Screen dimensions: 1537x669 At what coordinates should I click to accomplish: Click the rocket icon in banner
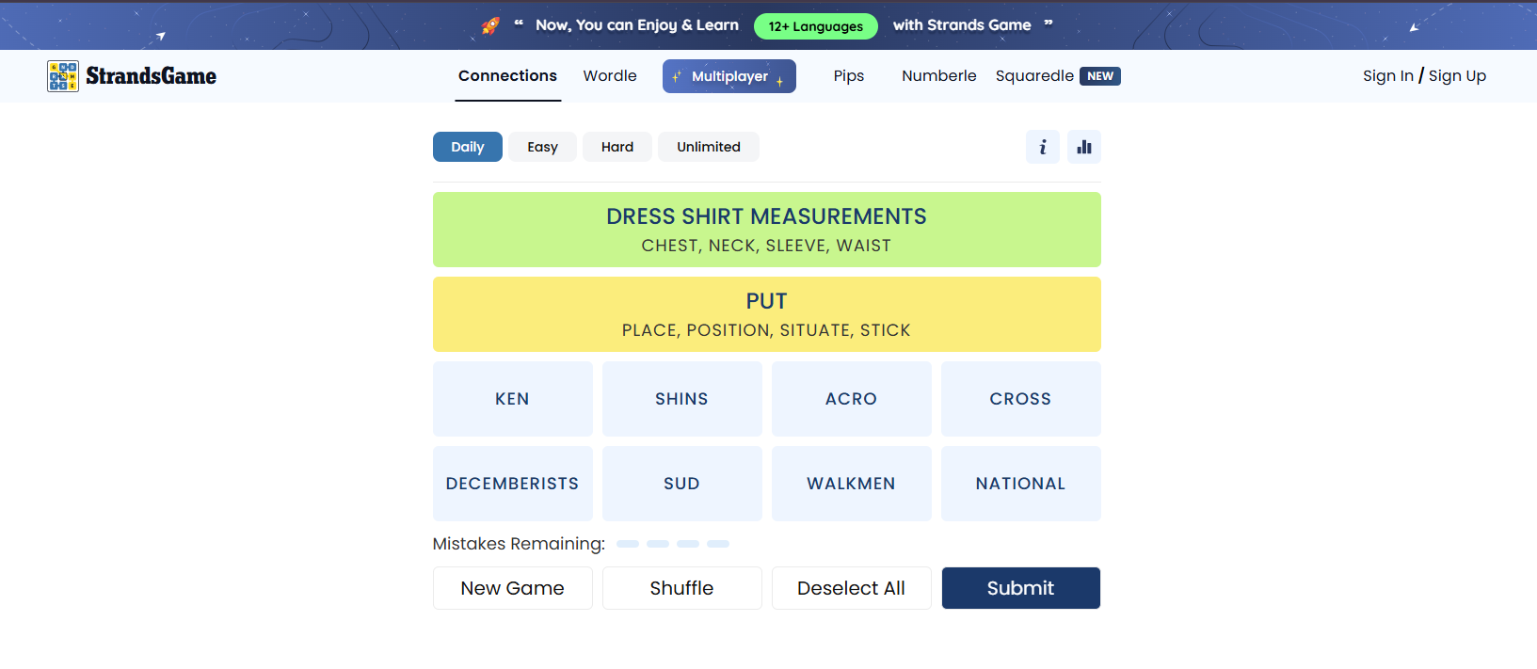(490, 25)
